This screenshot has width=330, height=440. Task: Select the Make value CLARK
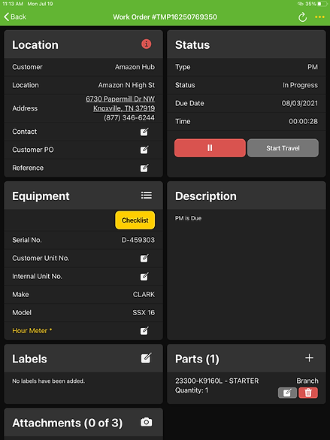point(144,294)
